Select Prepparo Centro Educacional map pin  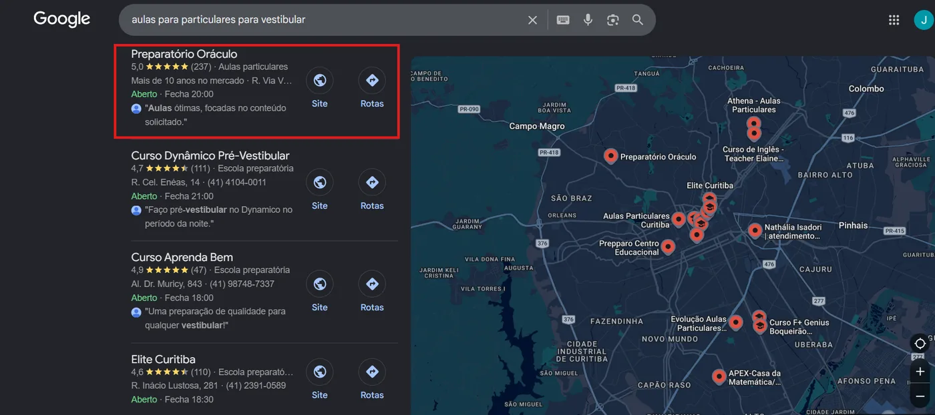[667, 247]
